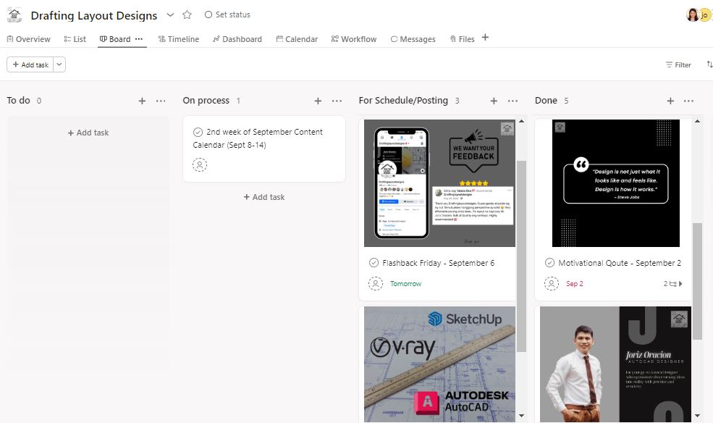713x423 pixels.
Task: Open the Files tab
Action: (462, 39)
